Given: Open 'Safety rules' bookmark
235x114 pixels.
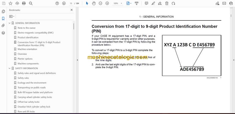Looking at the screenshot, I should point(23,78).
